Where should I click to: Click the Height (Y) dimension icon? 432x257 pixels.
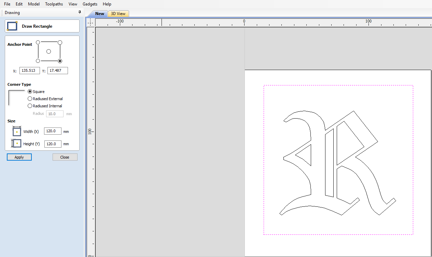click(x=16, y=144)
